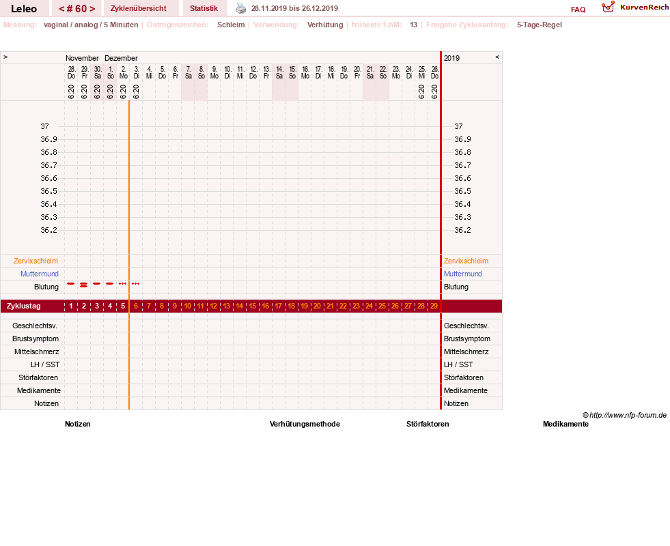Viewport: 670px width, 546px height.
Task: Click left Zervixschleim row label
Action: coord(36,261)
